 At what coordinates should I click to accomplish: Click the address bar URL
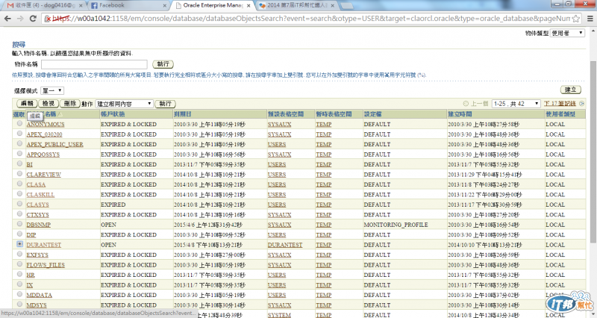point(310,18)
